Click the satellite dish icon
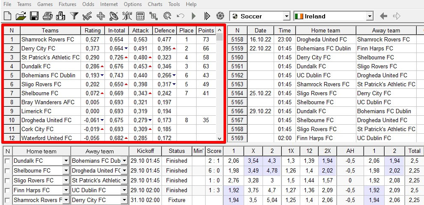The height and width of the screenshot is (205, 424). pyautogui.click(x=113, y=16)
